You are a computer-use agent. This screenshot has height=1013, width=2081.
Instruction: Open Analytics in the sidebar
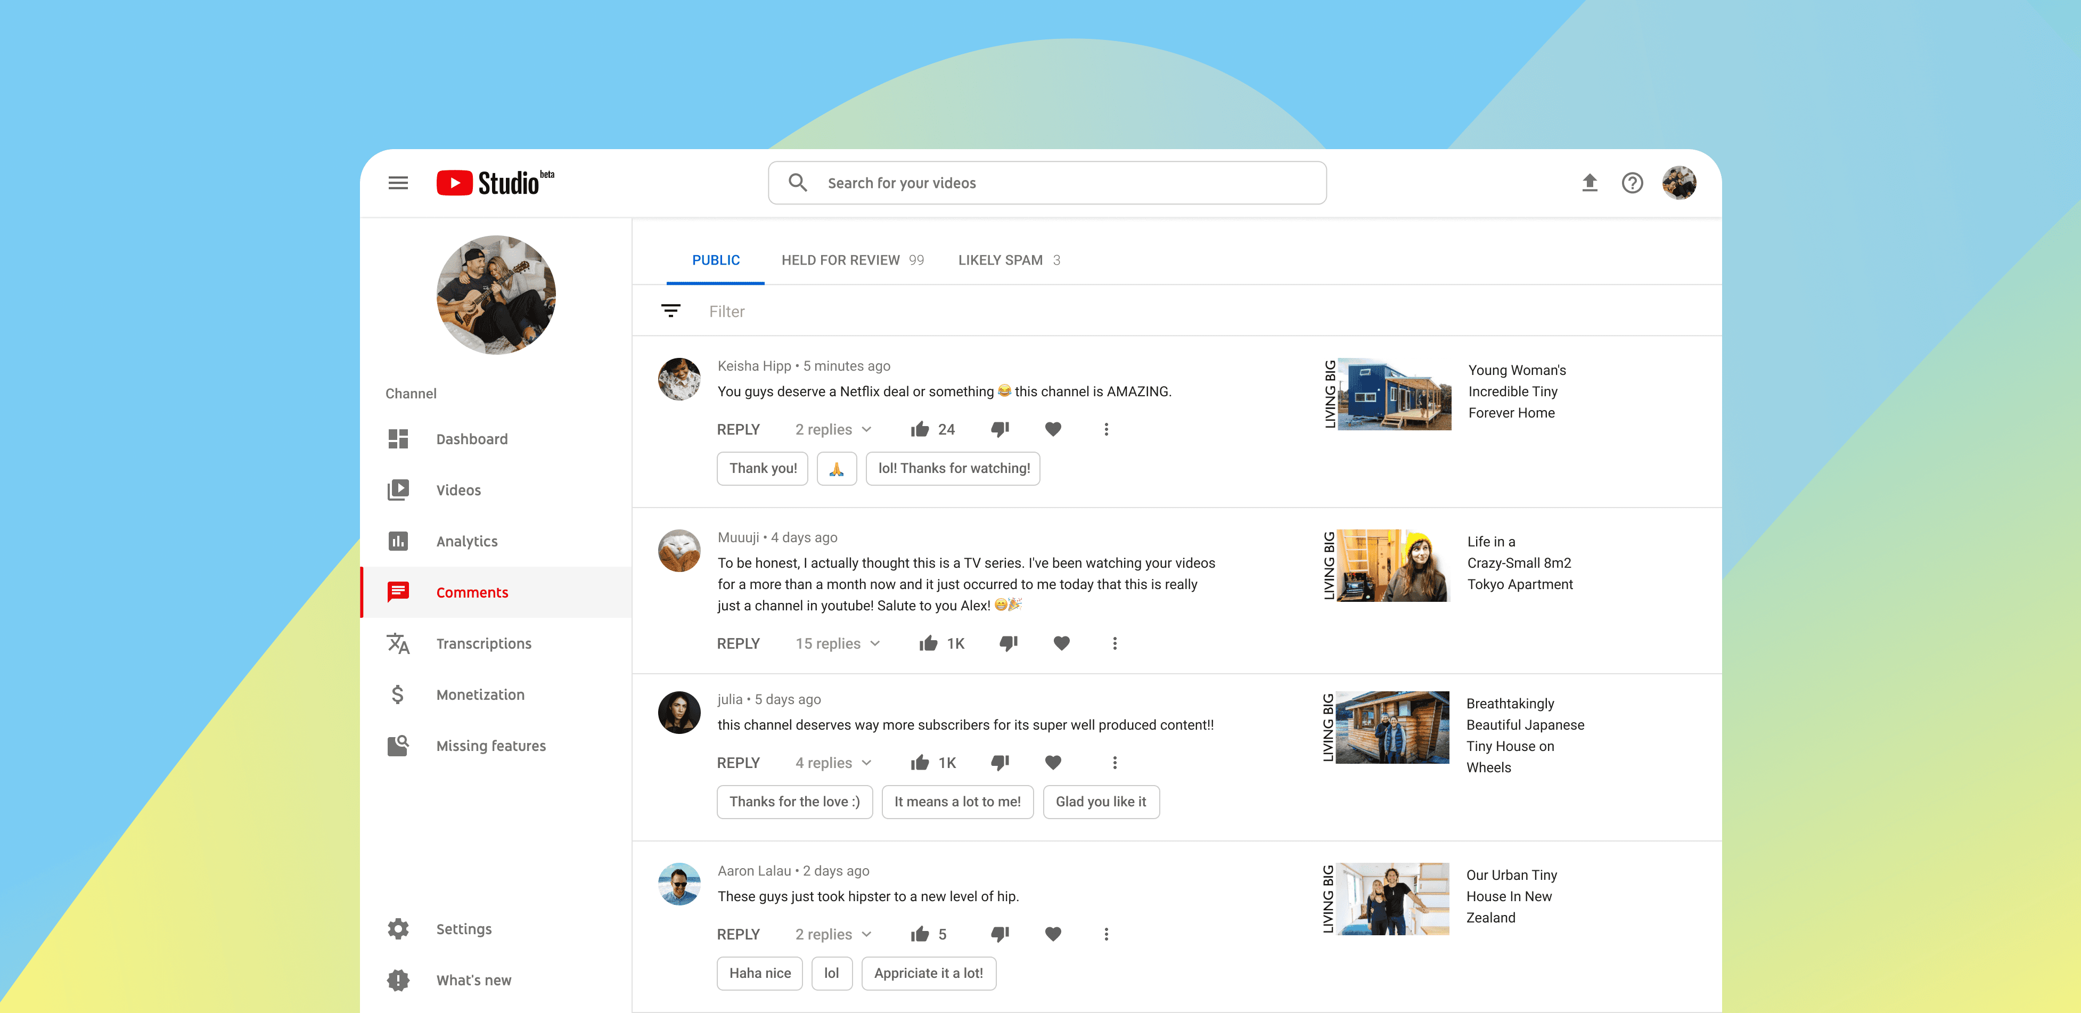coord(466,541)
